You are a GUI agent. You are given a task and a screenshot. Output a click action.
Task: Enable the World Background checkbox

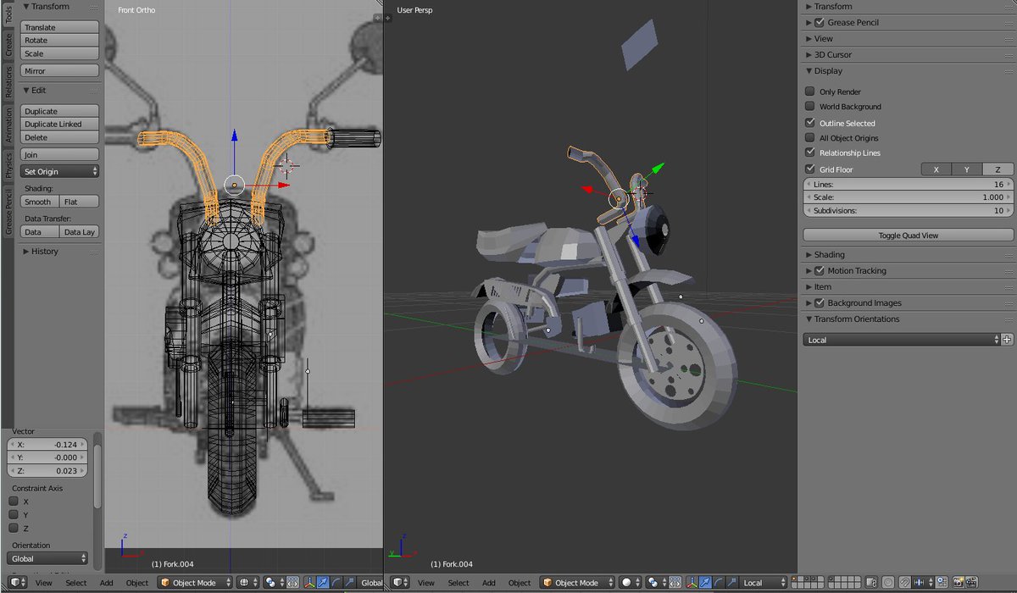tap(810, 107)
